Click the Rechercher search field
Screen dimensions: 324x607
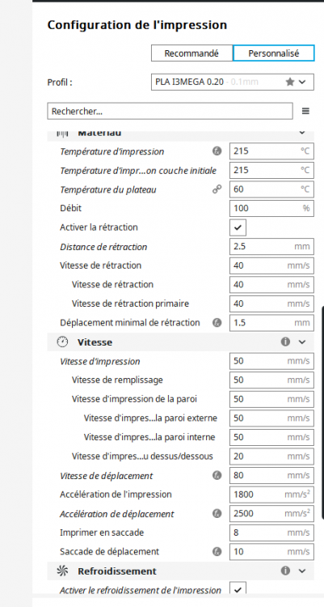170,112
